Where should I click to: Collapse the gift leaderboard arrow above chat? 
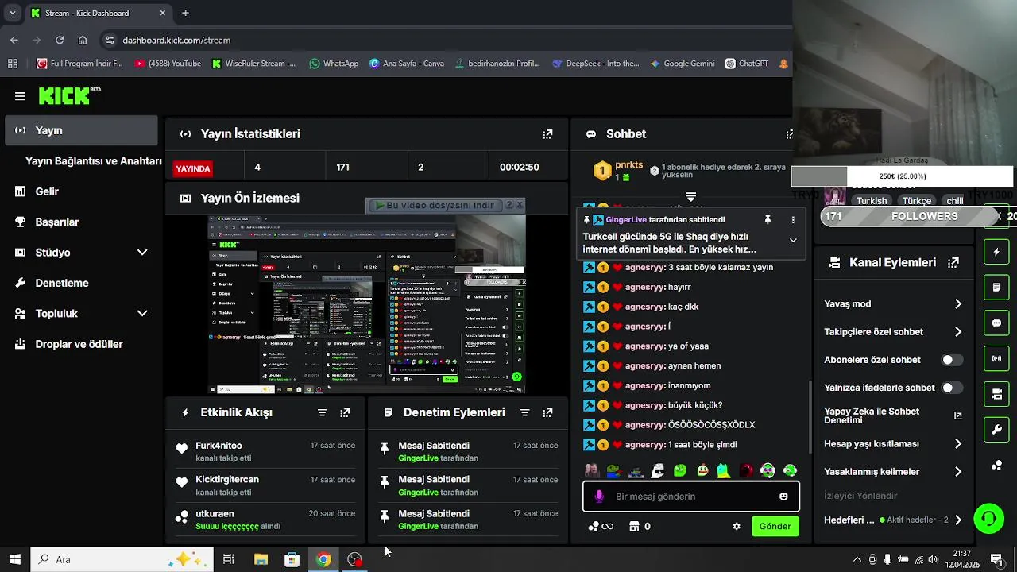690,197
